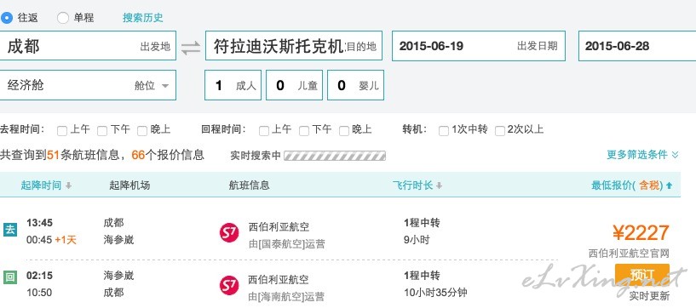Check 去程时间 上午 checkbox

[62, 131]
